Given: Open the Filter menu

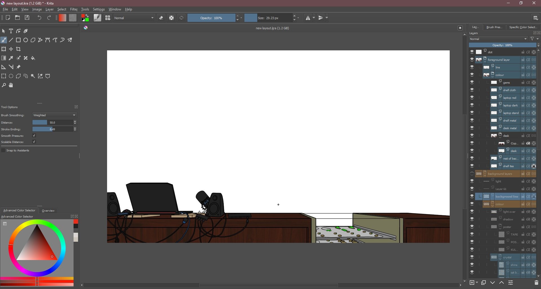Looking at the screenshot, I should click(x=74, y=9).
